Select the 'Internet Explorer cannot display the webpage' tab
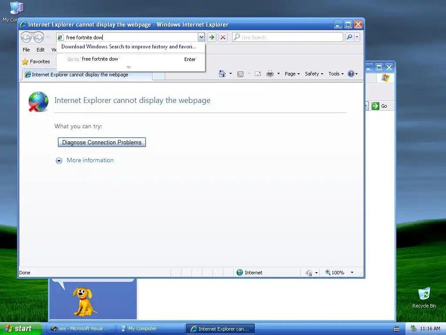The width and height of the screenshot is (446, 335). (87, 75)
